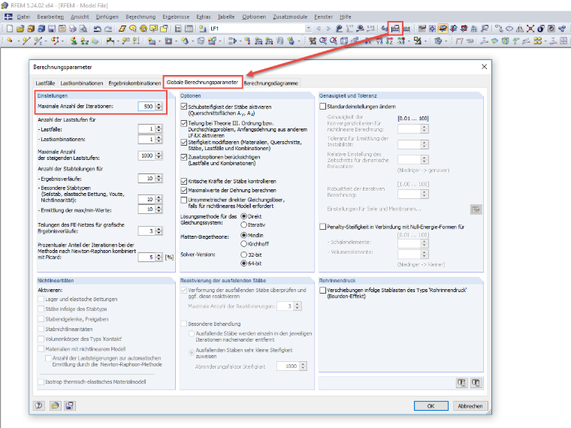
Task: Click the Zoom window magnifier icon
Action: 323,41
